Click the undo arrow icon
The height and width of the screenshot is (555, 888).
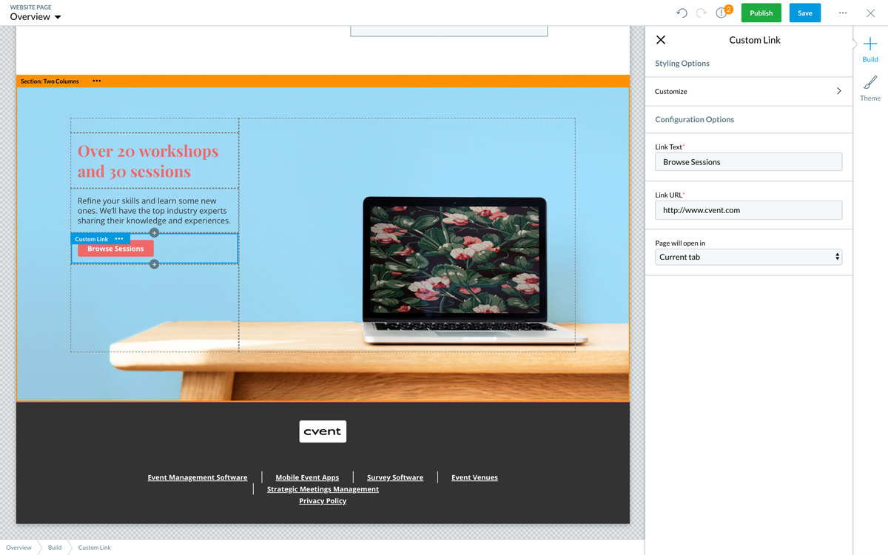(x=682, y=13)
